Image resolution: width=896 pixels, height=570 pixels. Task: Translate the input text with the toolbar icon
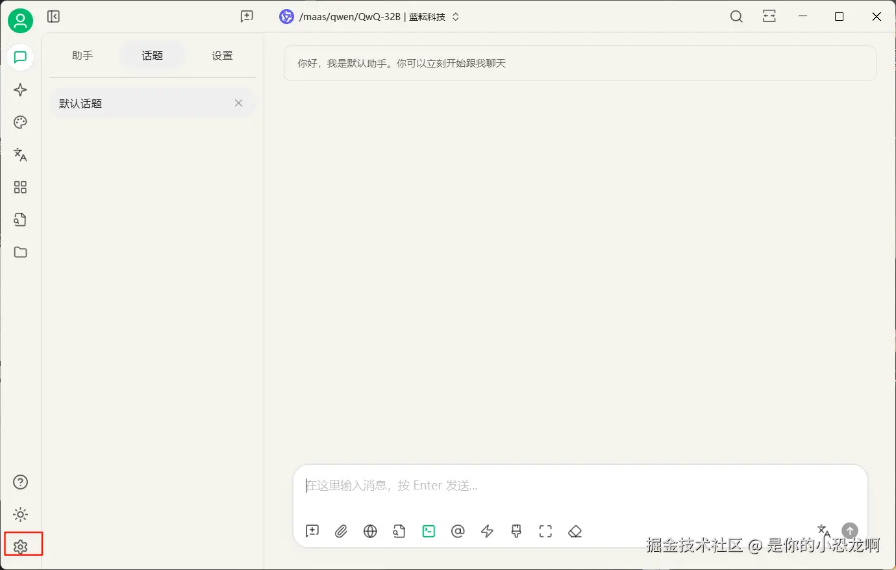(824, 531)
